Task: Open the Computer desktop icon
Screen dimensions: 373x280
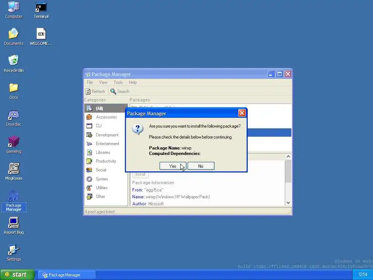Action: coord(13,10)
